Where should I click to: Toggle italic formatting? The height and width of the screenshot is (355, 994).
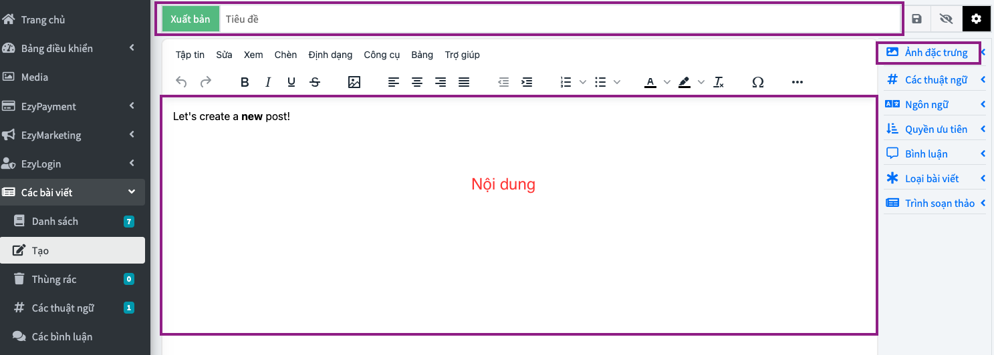pos(268,82)
